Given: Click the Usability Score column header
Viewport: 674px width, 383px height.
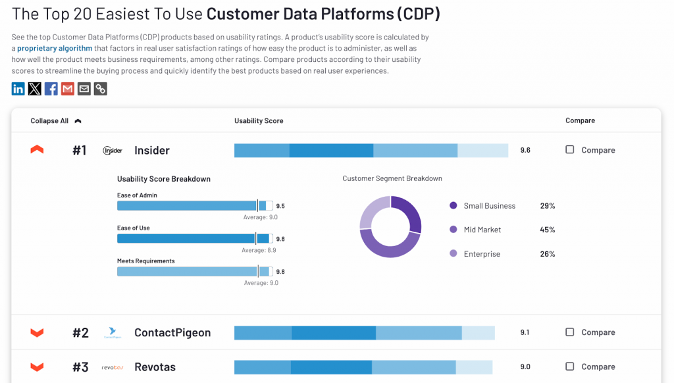Looking at the screenshot, I should (x=259, y=121).
